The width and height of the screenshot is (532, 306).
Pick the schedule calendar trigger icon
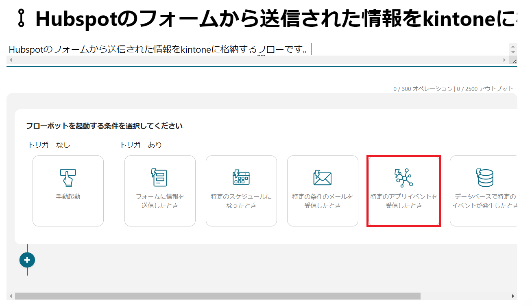[x=241, y=177]
